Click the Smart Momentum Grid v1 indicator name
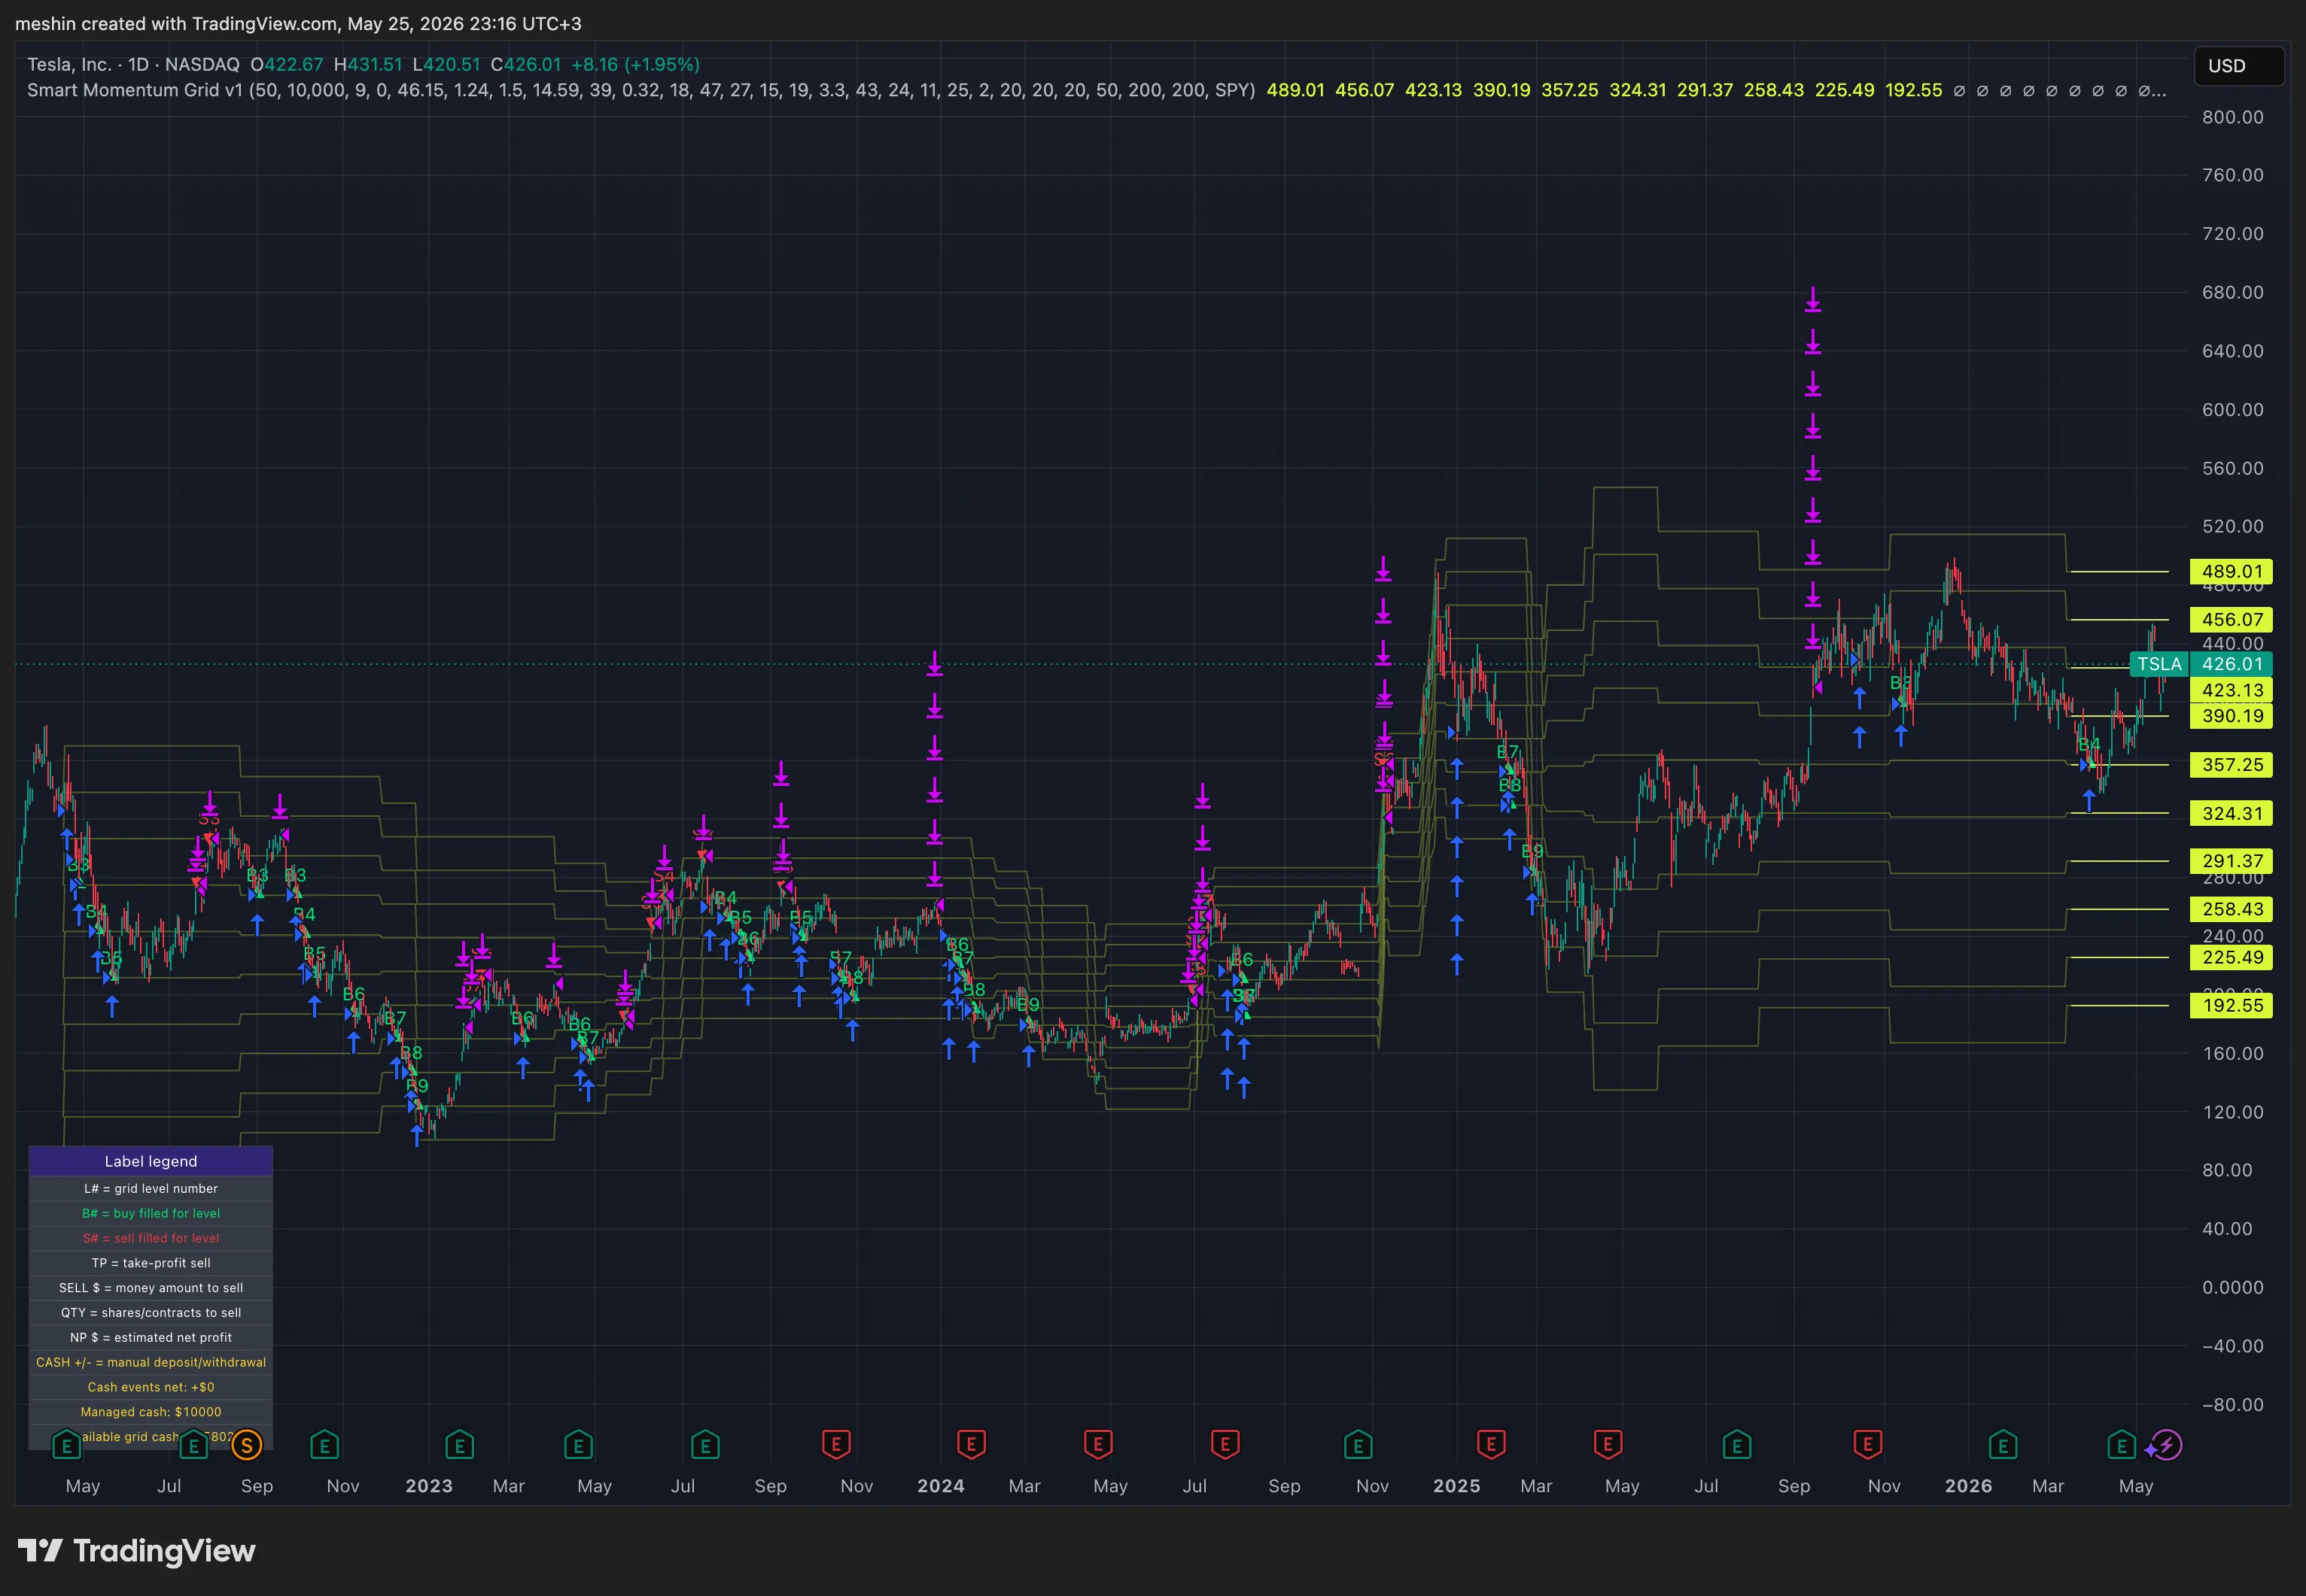 (135, 90)
